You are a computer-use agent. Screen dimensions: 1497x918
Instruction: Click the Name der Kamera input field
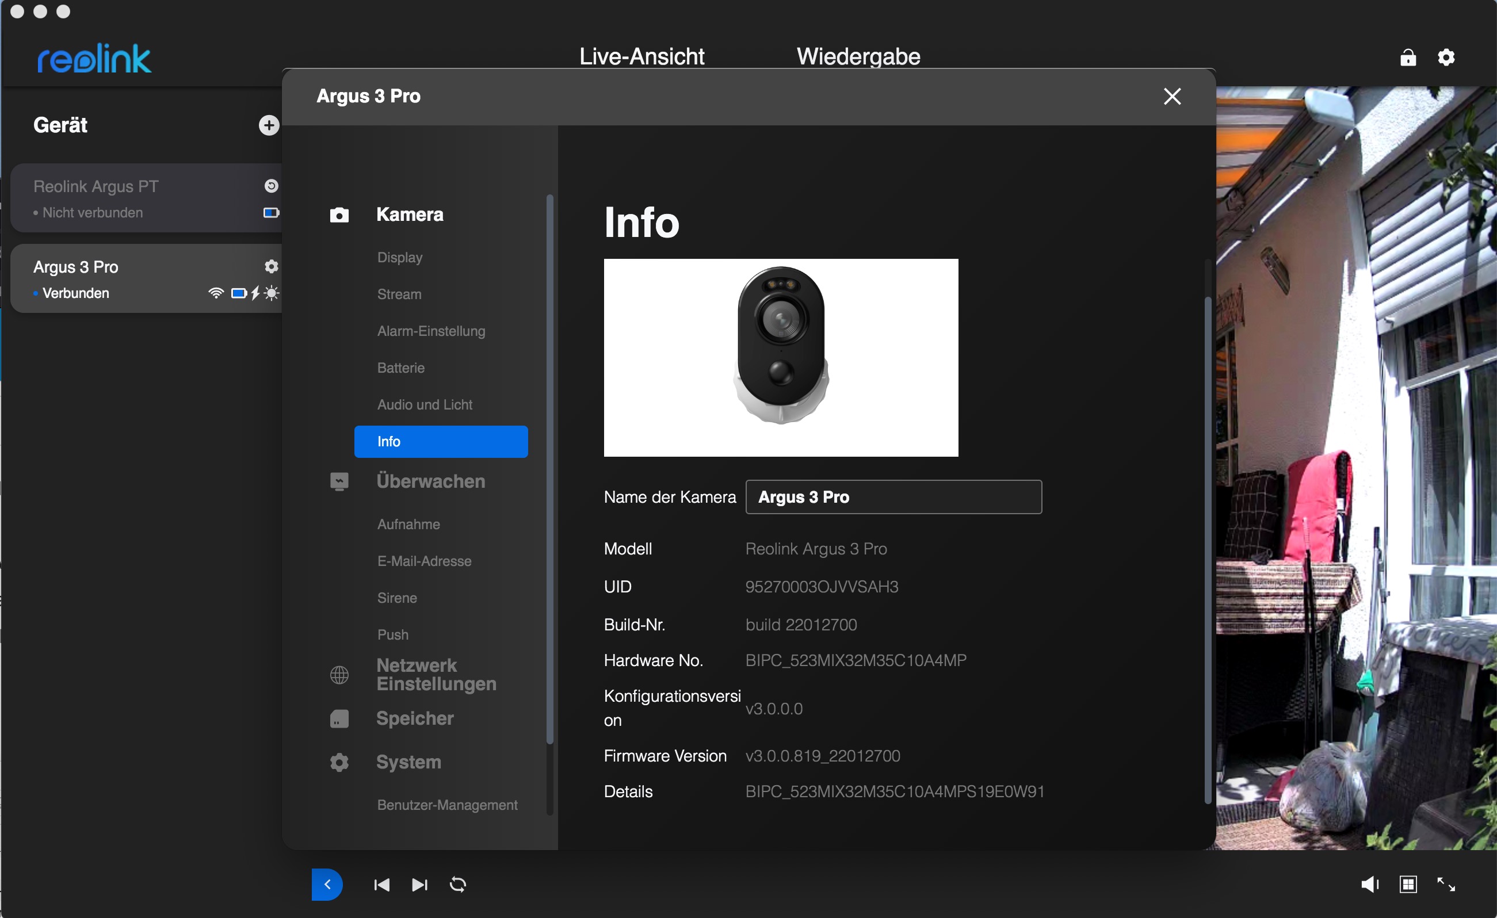(893, 497)
